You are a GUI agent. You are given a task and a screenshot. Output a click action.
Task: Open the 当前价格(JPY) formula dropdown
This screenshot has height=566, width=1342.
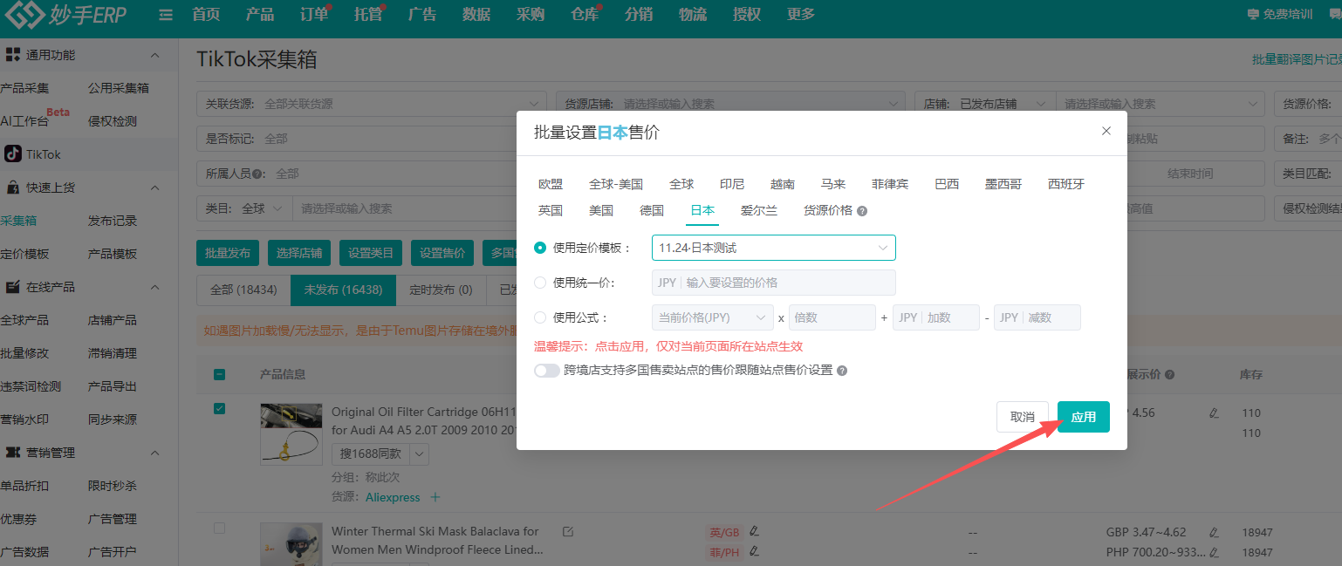pos(712,317)
